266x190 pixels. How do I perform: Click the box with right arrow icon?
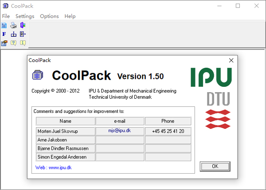[x=23, y=34]
